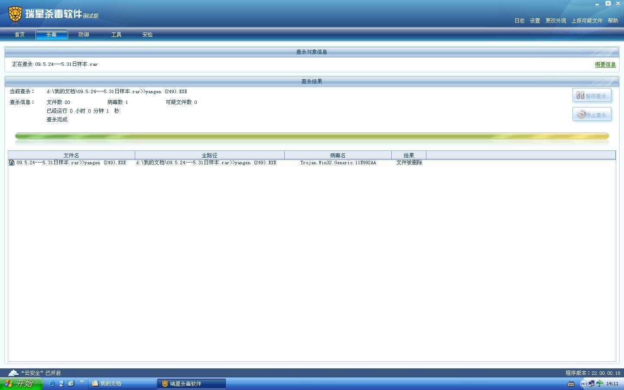Switch to 我的文档 taskbar window
Viewport: 624px width, 390px height.
[123, 383]
